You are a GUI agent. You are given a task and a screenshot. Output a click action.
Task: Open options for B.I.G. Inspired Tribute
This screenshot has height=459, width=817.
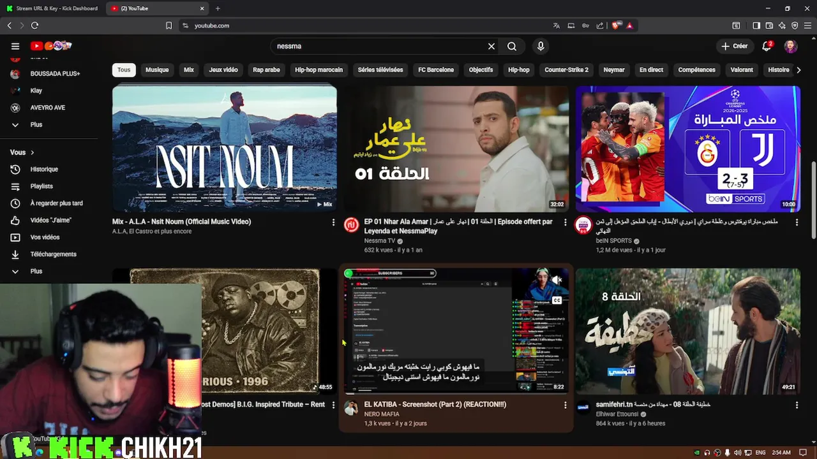coord(333,405)
